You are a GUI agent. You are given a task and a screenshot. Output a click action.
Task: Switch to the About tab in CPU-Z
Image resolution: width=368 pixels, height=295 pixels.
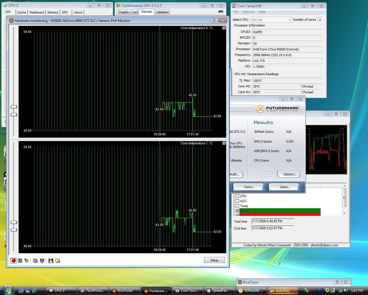coord(78,12)
